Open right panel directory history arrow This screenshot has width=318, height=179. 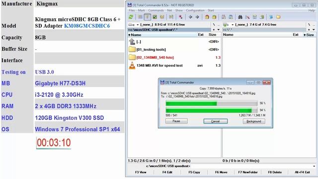(314, 30)
